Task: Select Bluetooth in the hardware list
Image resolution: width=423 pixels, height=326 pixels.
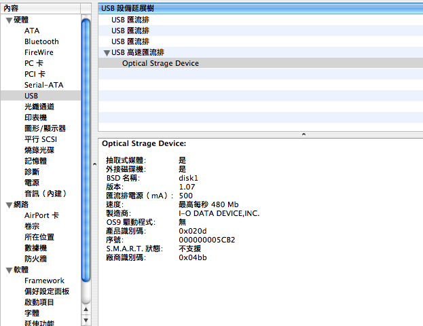Action: point(41,41)
